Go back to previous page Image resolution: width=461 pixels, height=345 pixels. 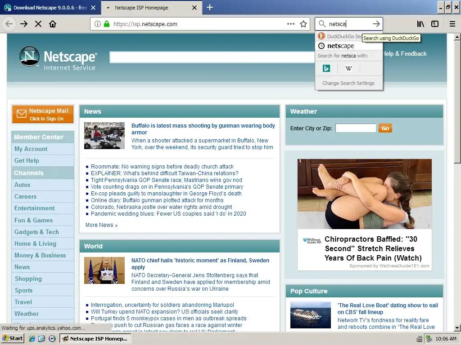coord(9,24)
